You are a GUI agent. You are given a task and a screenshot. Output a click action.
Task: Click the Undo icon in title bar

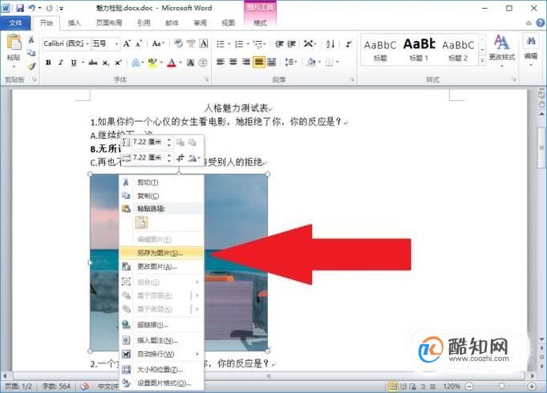point(32,8)
